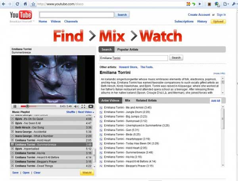238x181 pixels.
Task: Click add icon for Heartstopper
Action: 101,139
